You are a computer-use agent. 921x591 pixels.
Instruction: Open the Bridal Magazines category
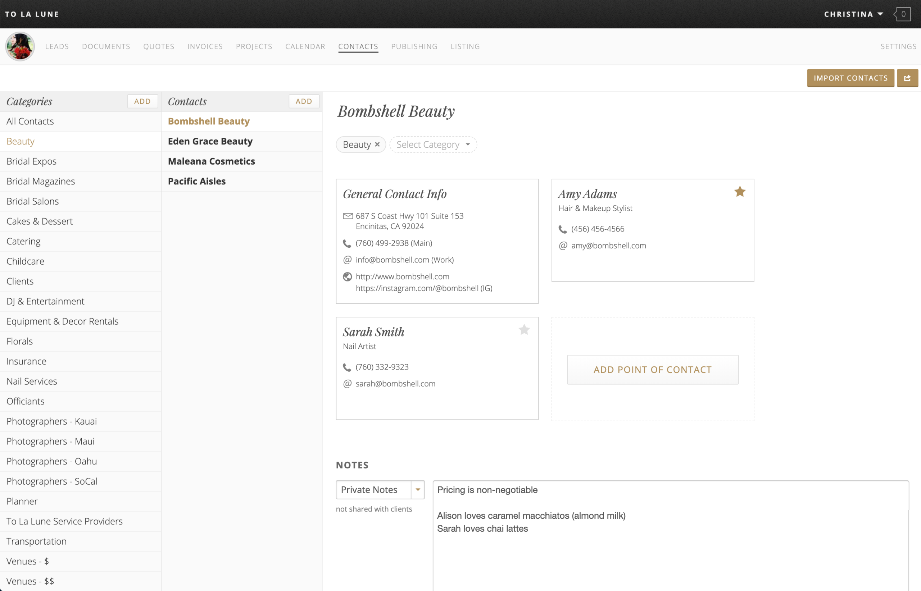coord(80,181)
